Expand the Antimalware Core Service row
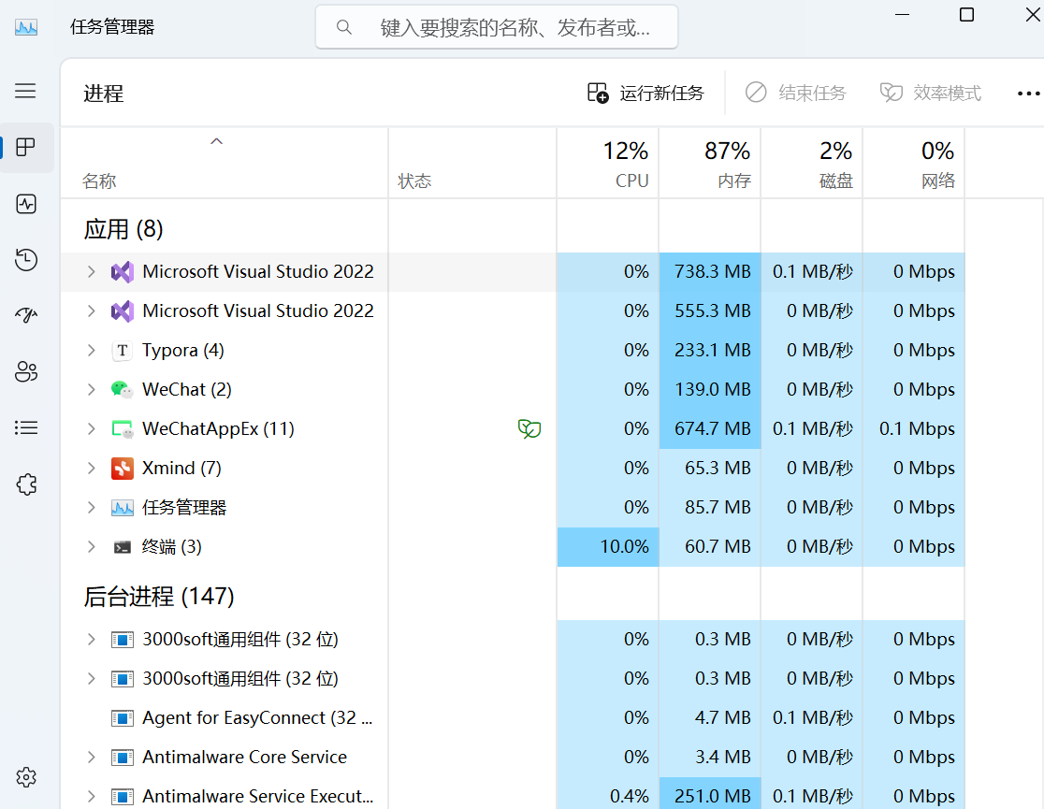The height and width of the screenshot is (809, 1044). point(92,757)
